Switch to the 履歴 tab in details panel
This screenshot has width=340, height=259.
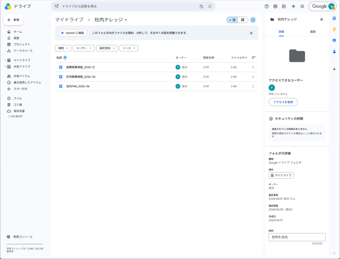[313, 32]
